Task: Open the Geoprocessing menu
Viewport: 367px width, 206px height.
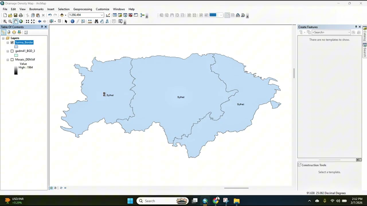Action: click(x=83, y=9)
